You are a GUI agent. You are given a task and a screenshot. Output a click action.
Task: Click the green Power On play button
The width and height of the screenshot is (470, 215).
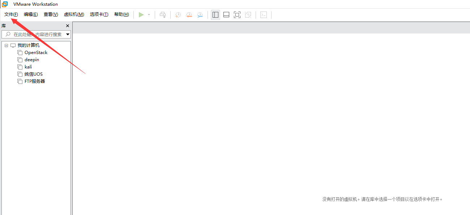(141, 15)
